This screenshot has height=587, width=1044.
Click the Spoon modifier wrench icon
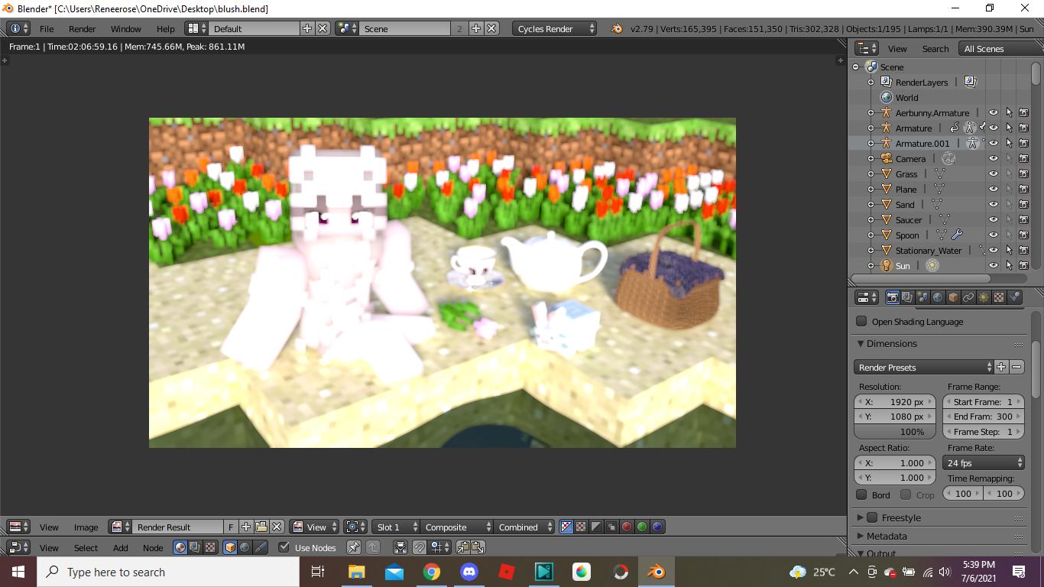pos(957,235)
